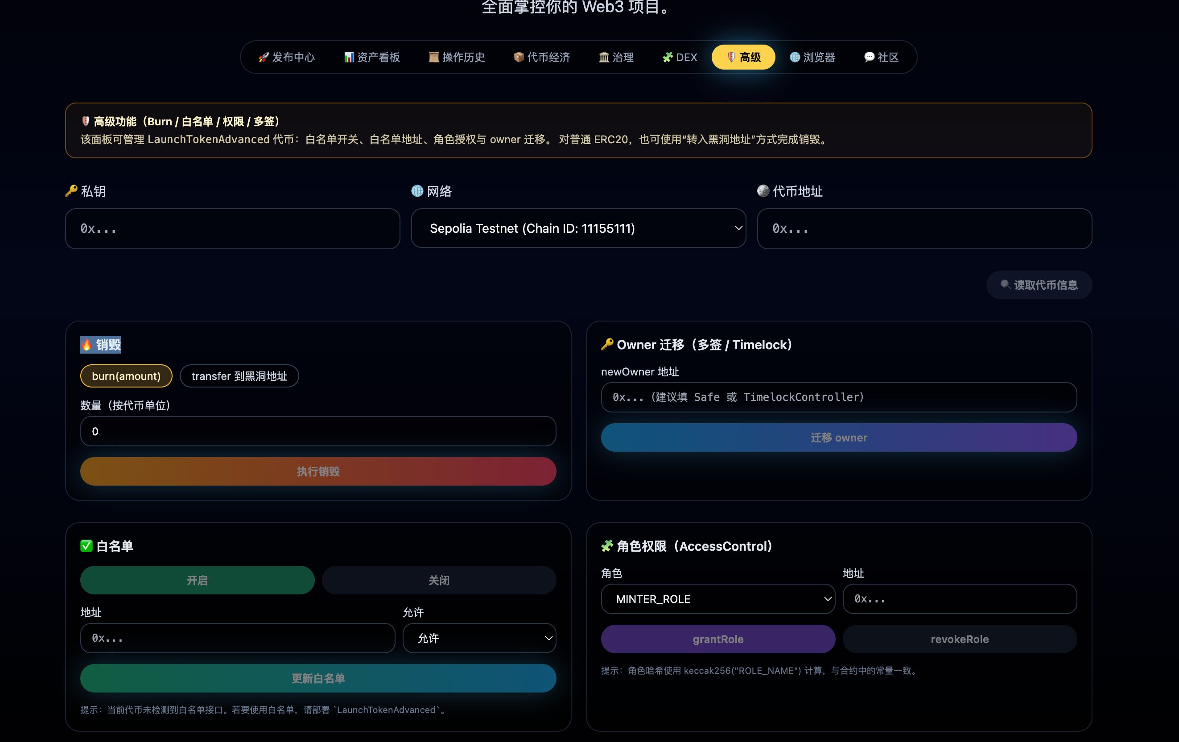Image resolution: width=1179 pixels, height=742 pixels.
Task: Click the bar chart icon beside 资产看板
Action: pos(349,58)
